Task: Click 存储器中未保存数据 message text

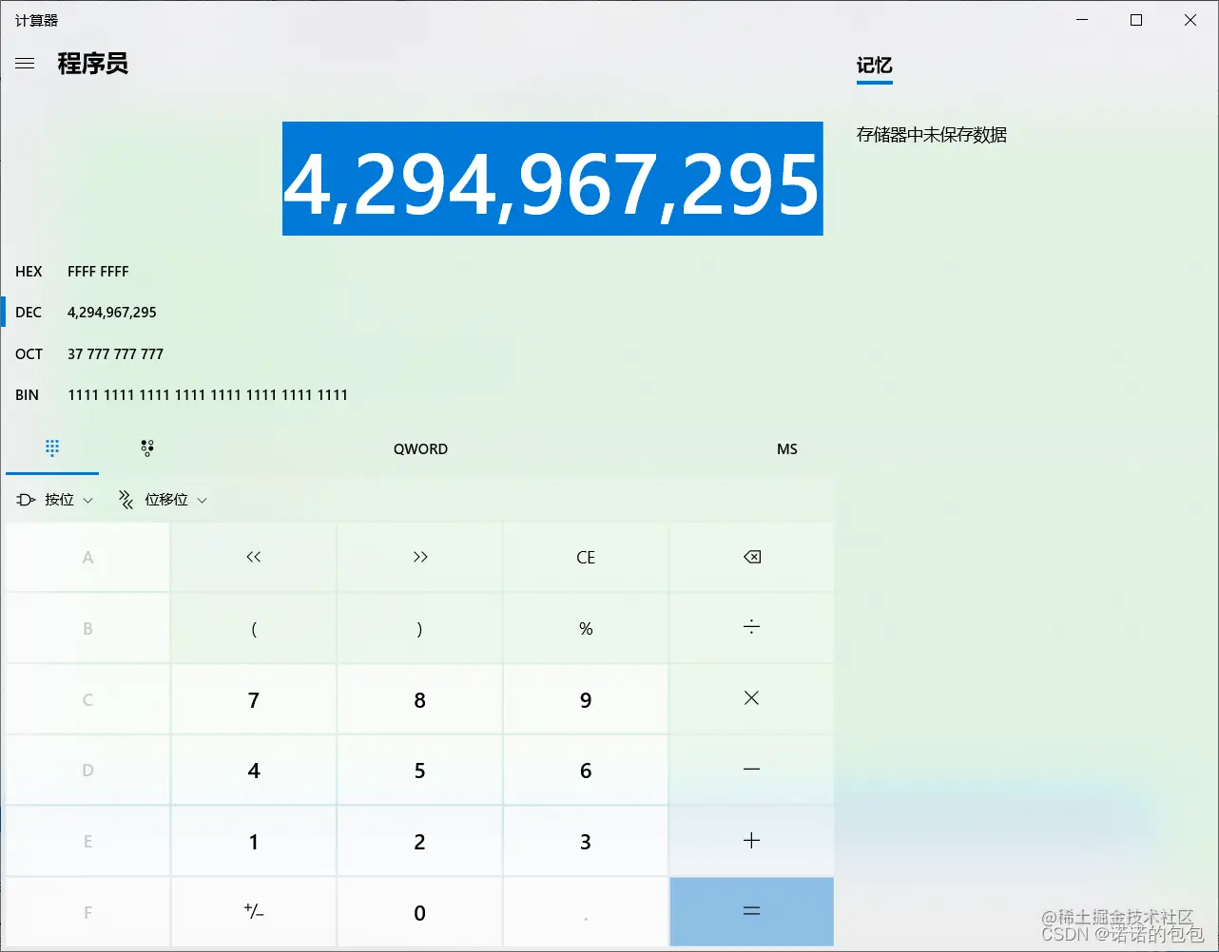Action: coord(932,135)
